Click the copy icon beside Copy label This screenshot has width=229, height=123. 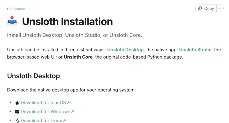pos(200,9)
